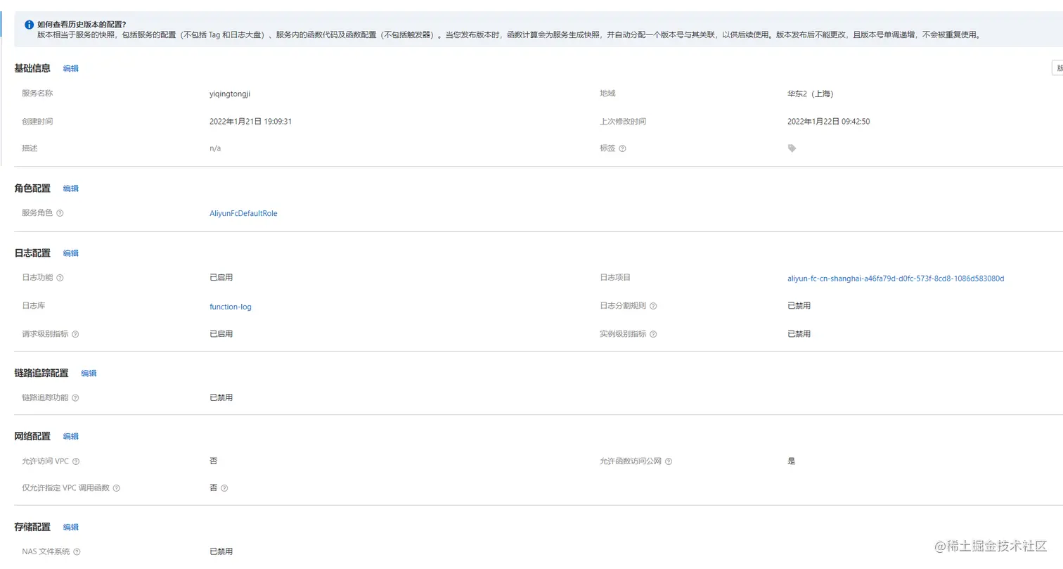Open the AliyunFcDefaultRole role link
This screenshot has width=1063, height=569.
[x=243, y=213]
